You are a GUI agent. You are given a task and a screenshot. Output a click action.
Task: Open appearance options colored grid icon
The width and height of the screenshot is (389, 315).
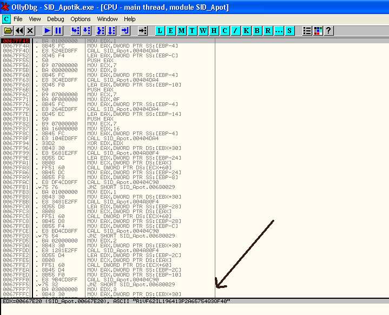click(318, 31)
